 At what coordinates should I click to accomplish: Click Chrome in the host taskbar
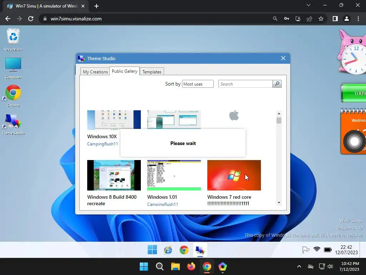coord(207,266)
